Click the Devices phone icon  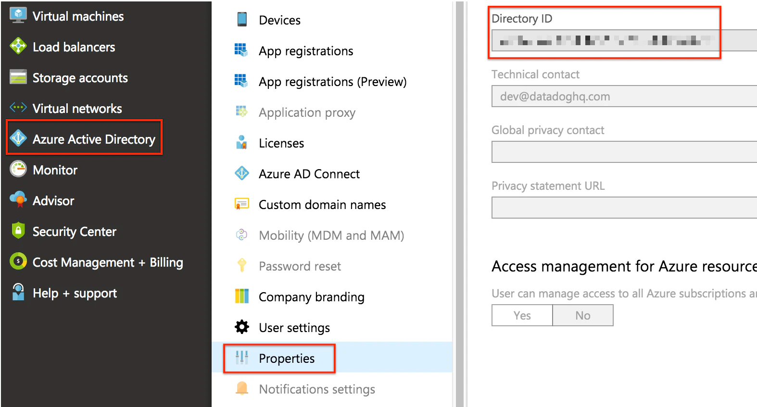pyautogui.click(x=242, y=19)
